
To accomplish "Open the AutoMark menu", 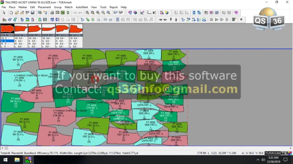I will (81, 7).
